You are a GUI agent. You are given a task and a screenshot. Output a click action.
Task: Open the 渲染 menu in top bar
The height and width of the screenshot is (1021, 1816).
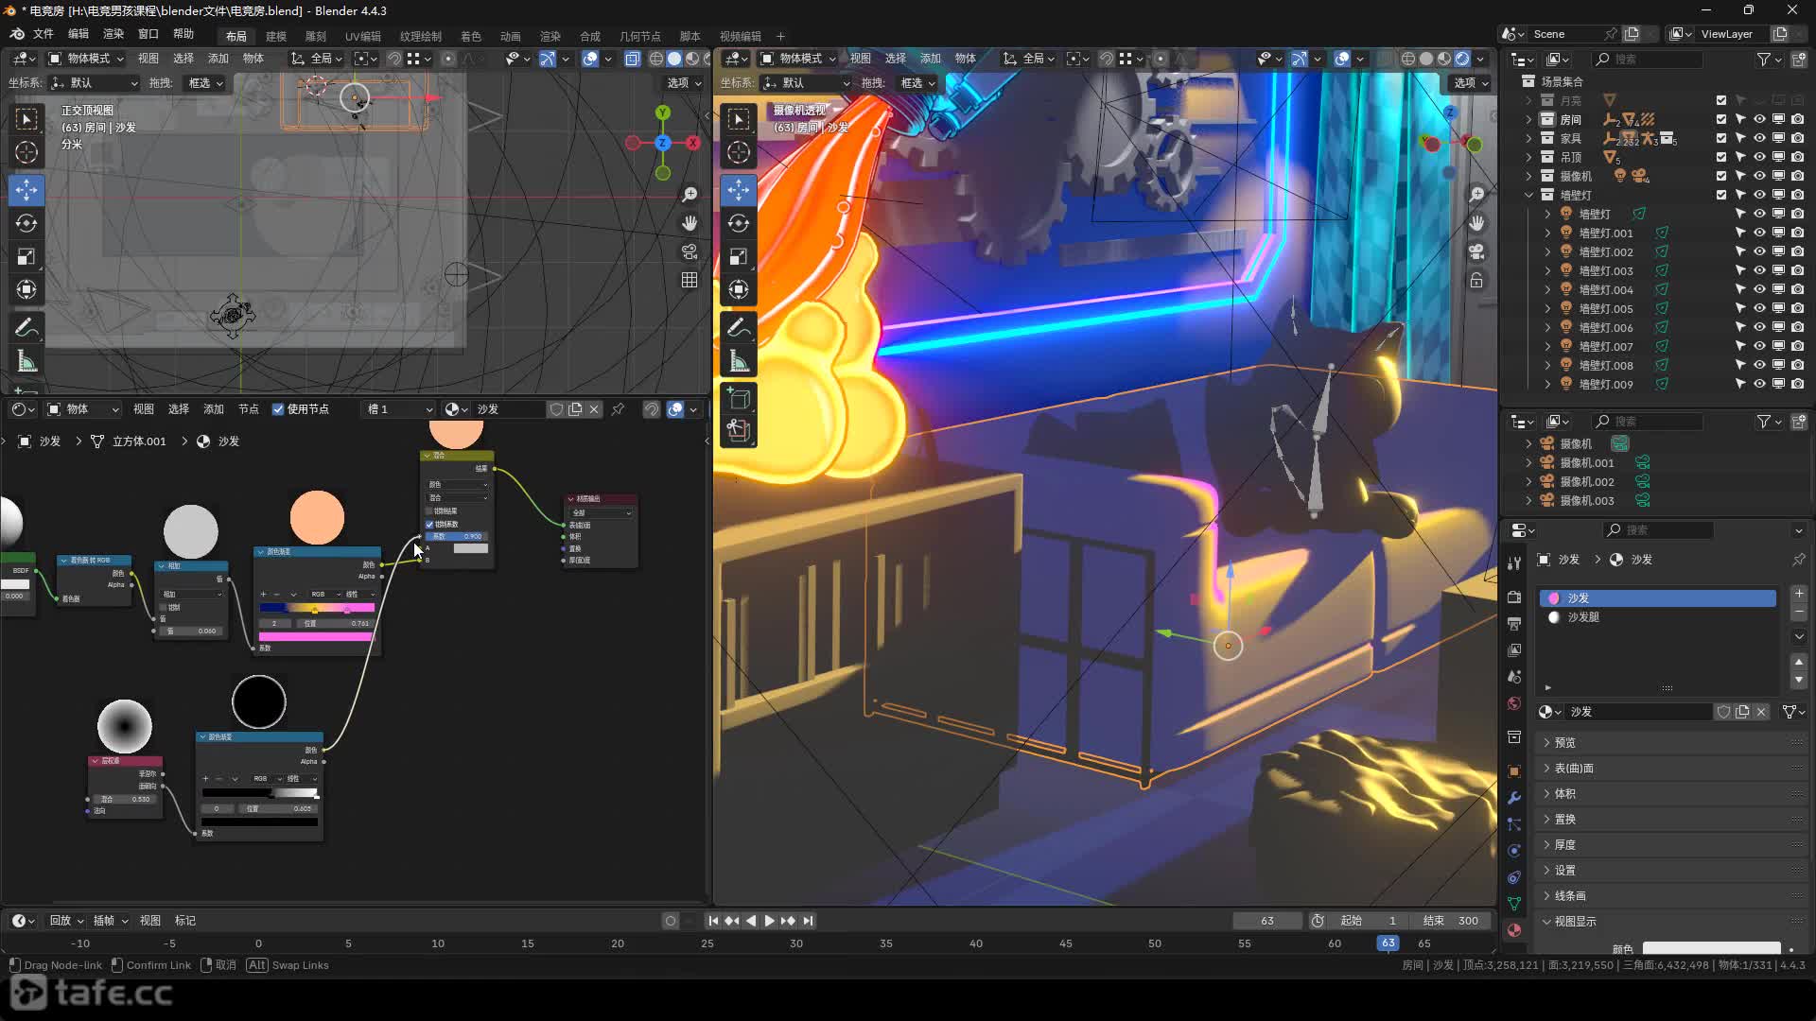(x=113, y=34)
